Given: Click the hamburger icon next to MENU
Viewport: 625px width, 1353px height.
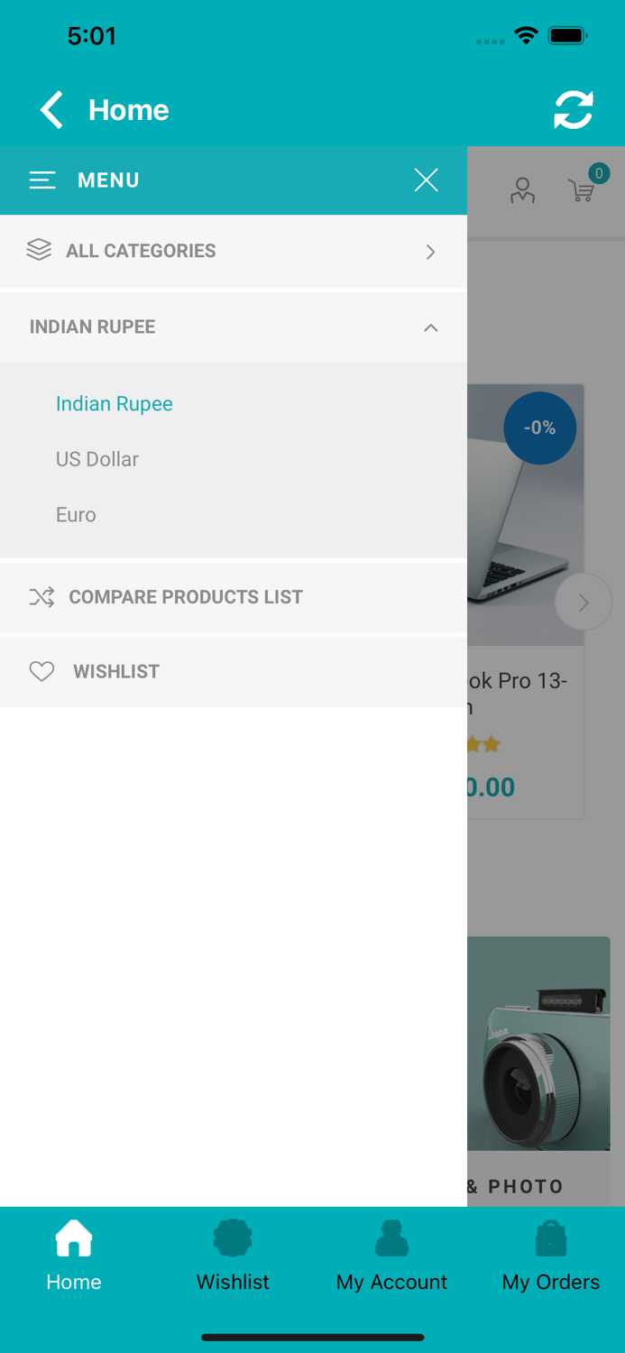Looking at the screenshot, I should [42, 180].
